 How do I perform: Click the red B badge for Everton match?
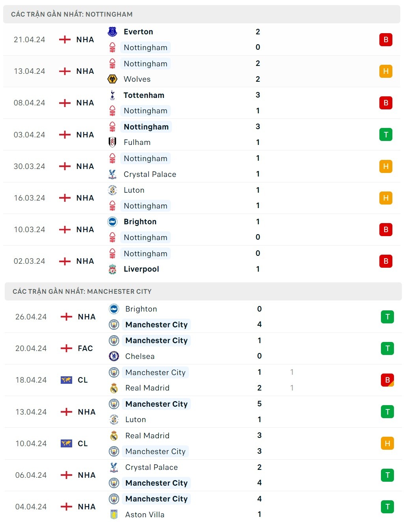pyautogui.click(x=386, y=39)
